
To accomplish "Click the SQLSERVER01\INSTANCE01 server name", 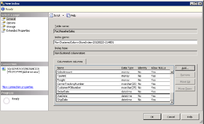I will pyautogui.click(x=23, y=69).
